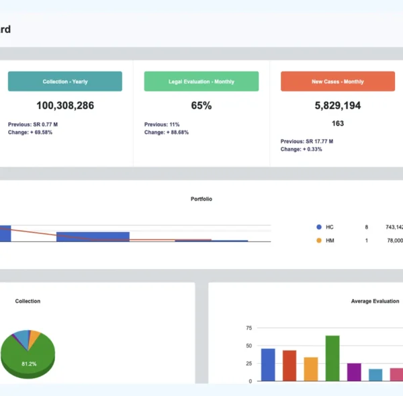Open the New Cases - Monthly card header

[x=337, y=81]
